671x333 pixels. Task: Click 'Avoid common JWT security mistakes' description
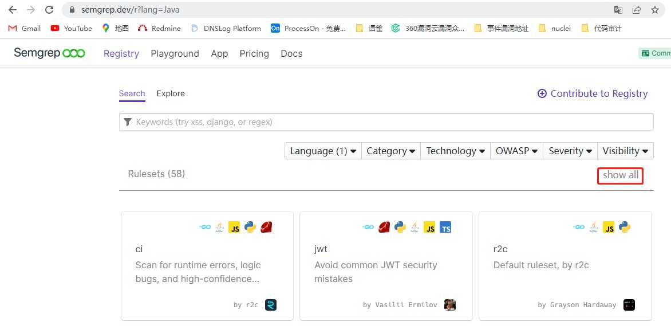point(376,272)
